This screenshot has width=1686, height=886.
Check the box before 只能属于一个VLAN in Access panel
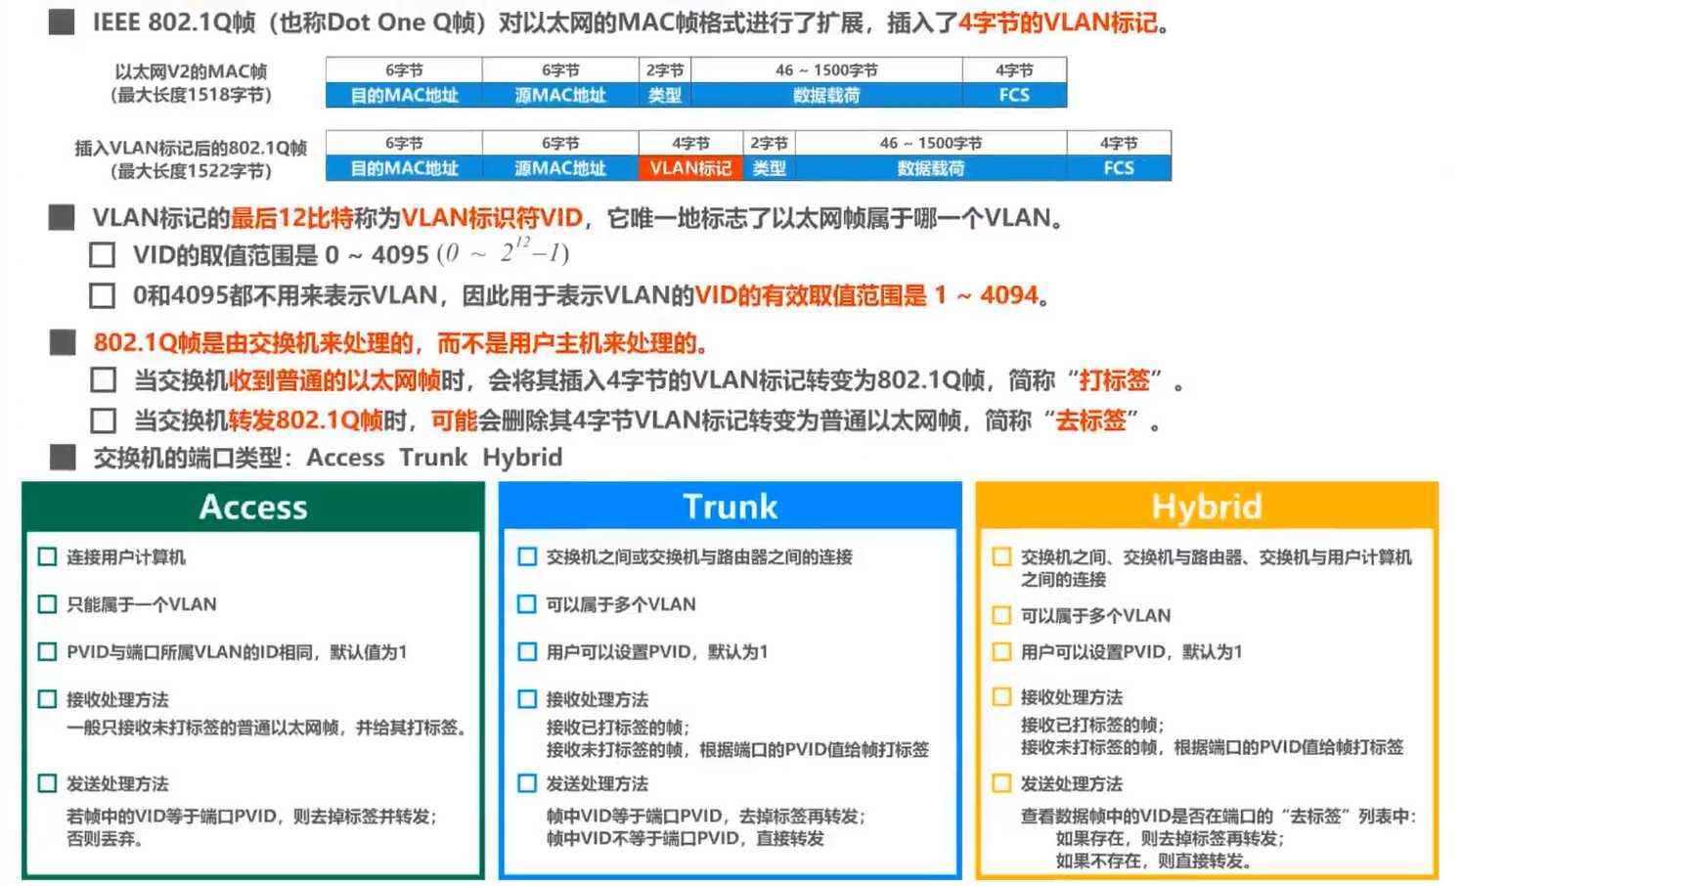tap(47, 603)
